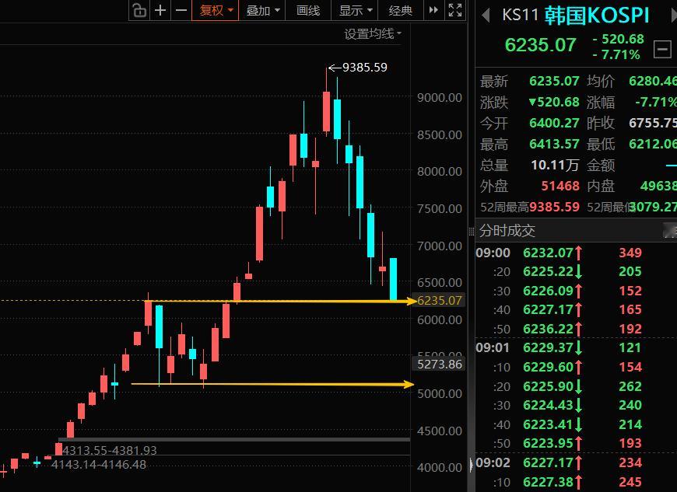Image resolution: width=677 pixels, height=492 pixels.
Task: Open the 叠加 overlay dropdown
Action: pyautogui.click(x=262, y=10)
